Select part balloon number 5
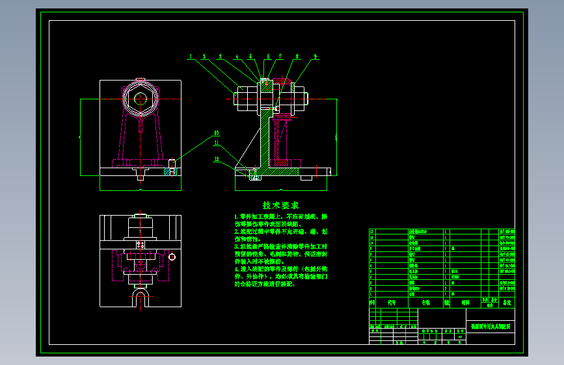 click(250, 57)
